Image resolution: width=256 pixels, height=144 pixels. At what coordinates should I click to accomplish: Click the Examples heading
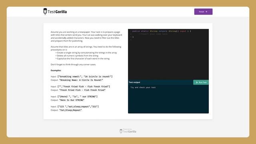56,70
